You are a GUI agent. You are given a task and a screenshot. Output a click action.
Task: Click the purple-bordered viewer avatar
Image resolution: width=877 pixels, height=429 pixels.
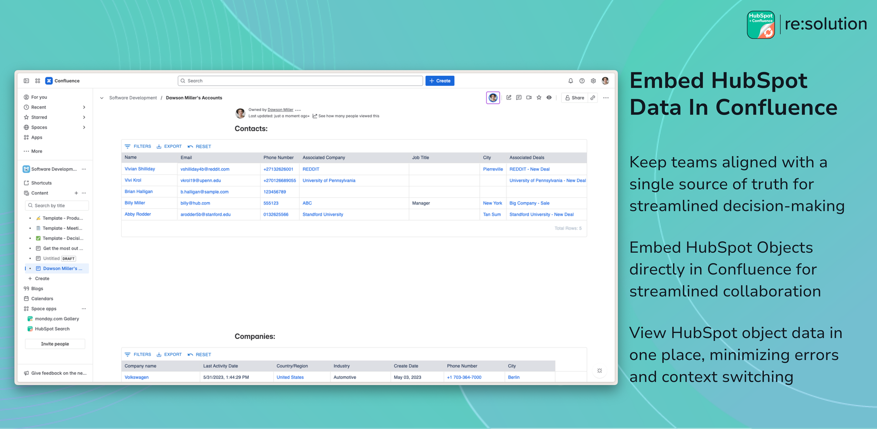coord(493,98)
